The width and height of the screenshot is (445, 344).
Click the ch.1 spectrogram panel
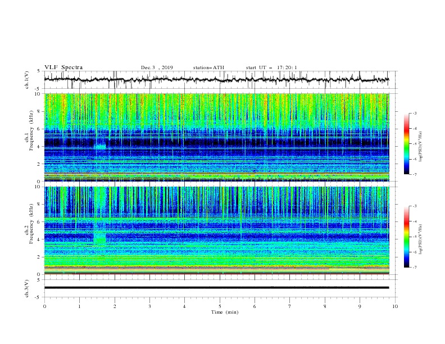(x=216, y=137)
